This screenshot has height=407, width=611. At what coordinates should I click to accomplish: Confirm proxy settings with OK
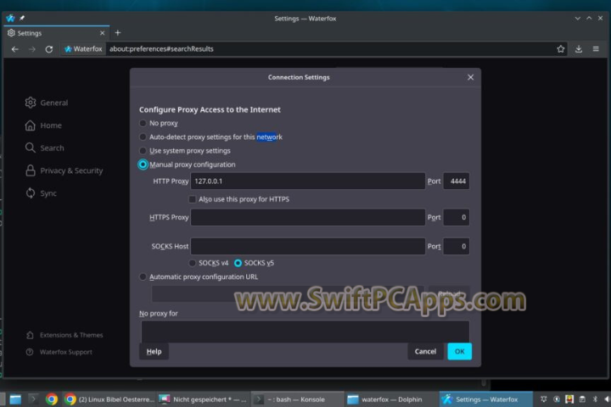[459, 351]
